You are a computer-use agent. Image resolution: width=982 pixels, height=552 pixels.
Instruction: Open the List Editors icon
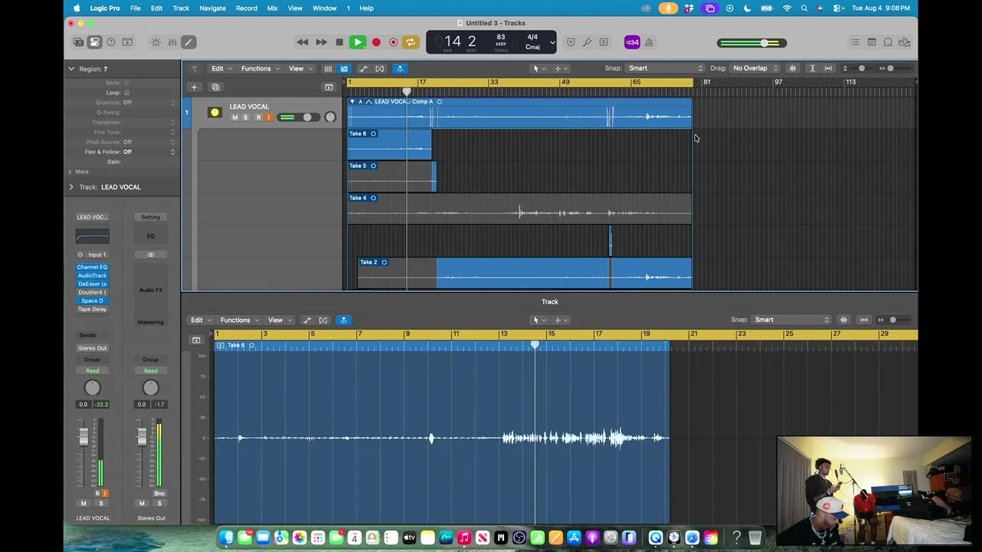(855, 42)
